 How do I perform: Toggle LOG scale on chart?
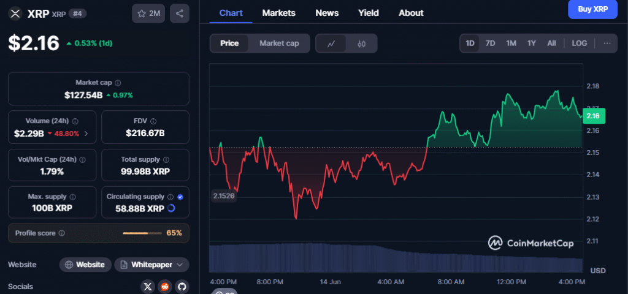579,43
